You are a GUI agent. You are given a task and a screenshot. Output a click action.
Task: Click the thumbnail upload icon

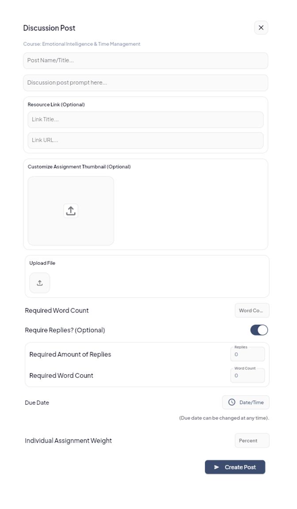pos(71,211)
